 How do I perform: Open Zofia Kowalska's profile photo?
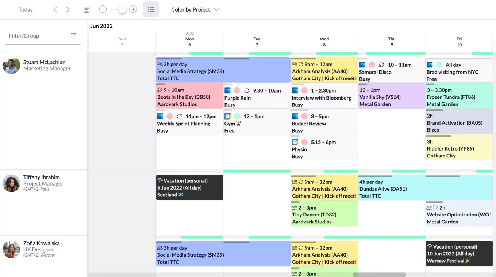[11, 249]
